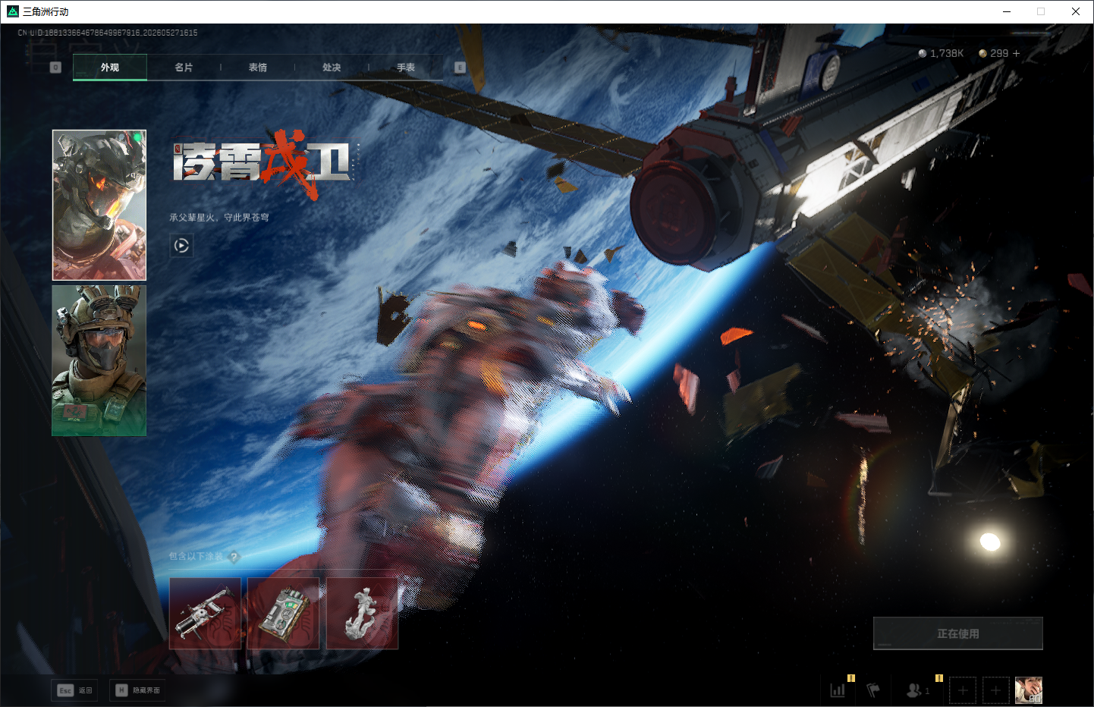Switch to the 名片 tab
This screenshot has width=1094, height=707.
tap(184, 68)
